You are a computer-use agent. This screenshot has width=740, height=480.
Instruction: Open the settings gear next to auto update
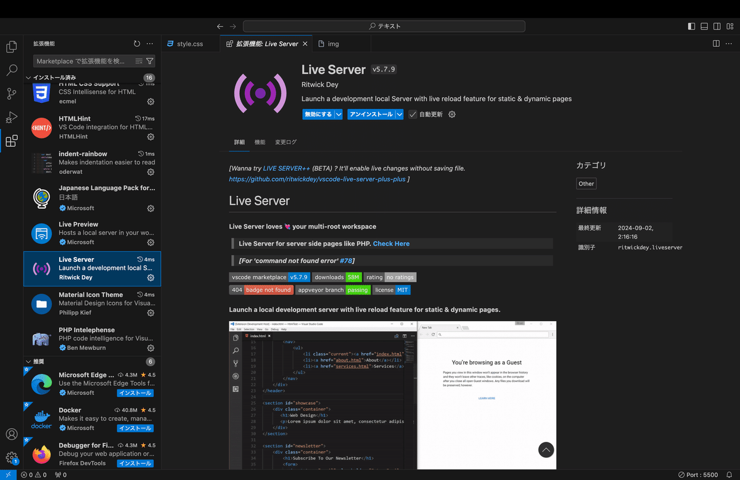click(452, 115)
